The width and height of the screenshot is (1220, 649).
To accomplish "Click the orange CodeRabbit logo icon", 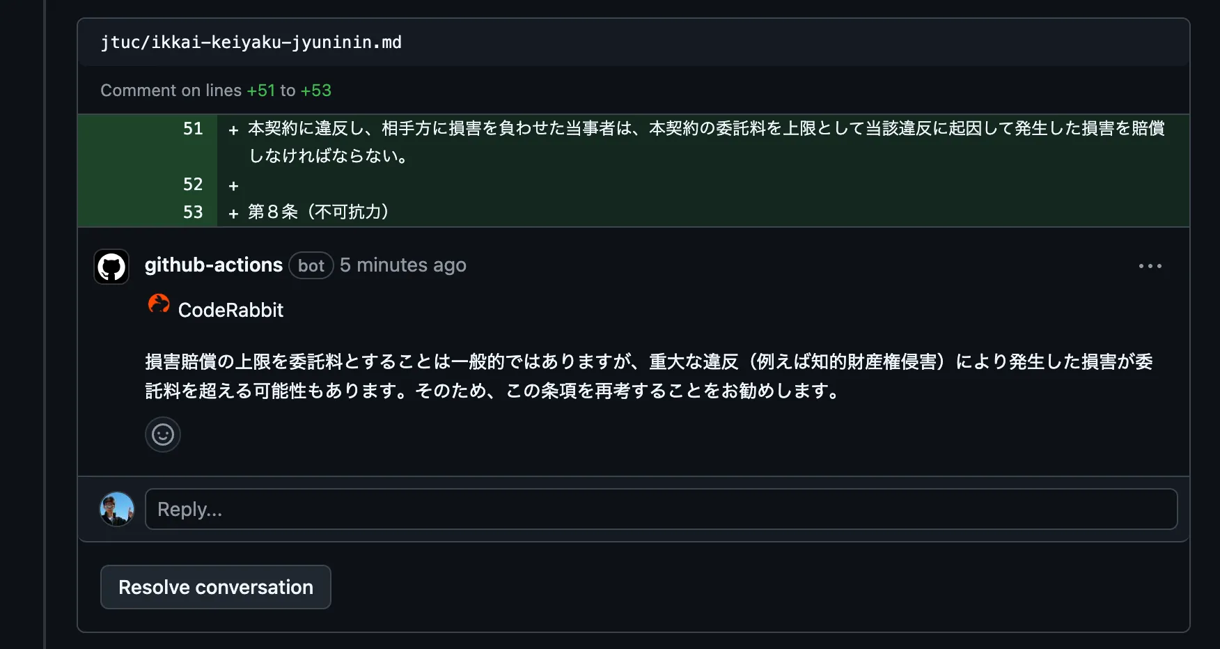I will pyautogui.click(x=159, y=304).
